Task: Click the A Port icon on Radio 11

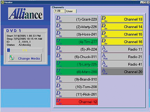Action: [x=105, y=49]
